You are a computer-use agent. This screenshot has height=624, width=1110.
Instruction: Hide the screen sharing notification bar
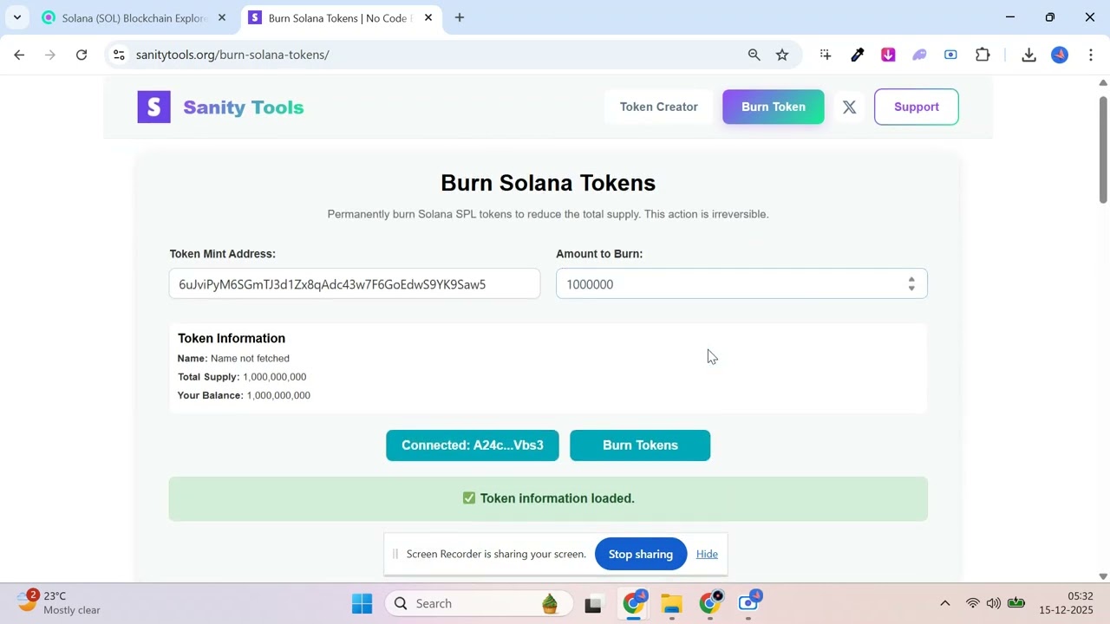point(707,554)
